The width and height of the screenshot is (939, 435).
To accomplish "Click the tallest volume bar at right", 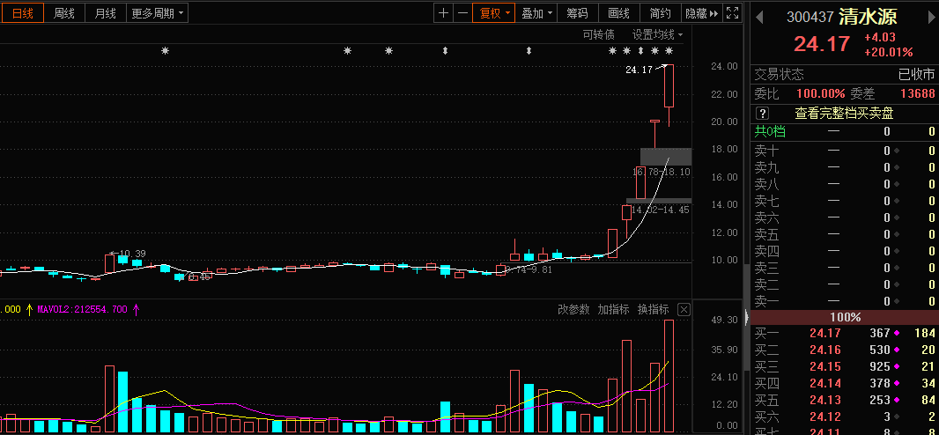I will [x=669, y=376].
